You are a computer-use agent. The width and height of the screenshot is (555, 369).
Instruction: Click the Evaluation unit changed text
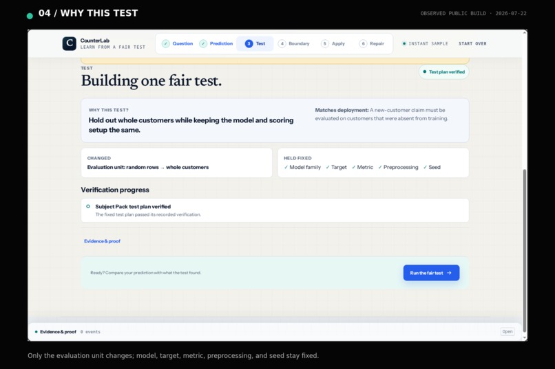(148, 167)
